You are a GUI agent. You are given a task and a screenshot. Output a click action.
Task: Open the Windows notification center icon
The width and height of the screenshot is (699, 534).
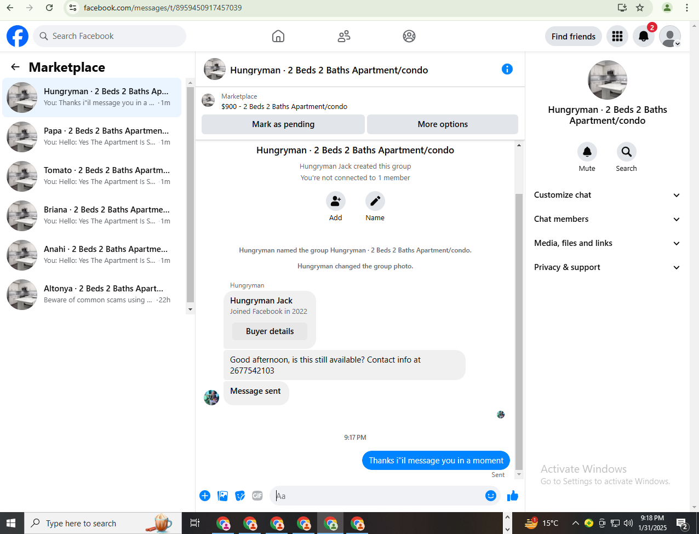(681, 524)
